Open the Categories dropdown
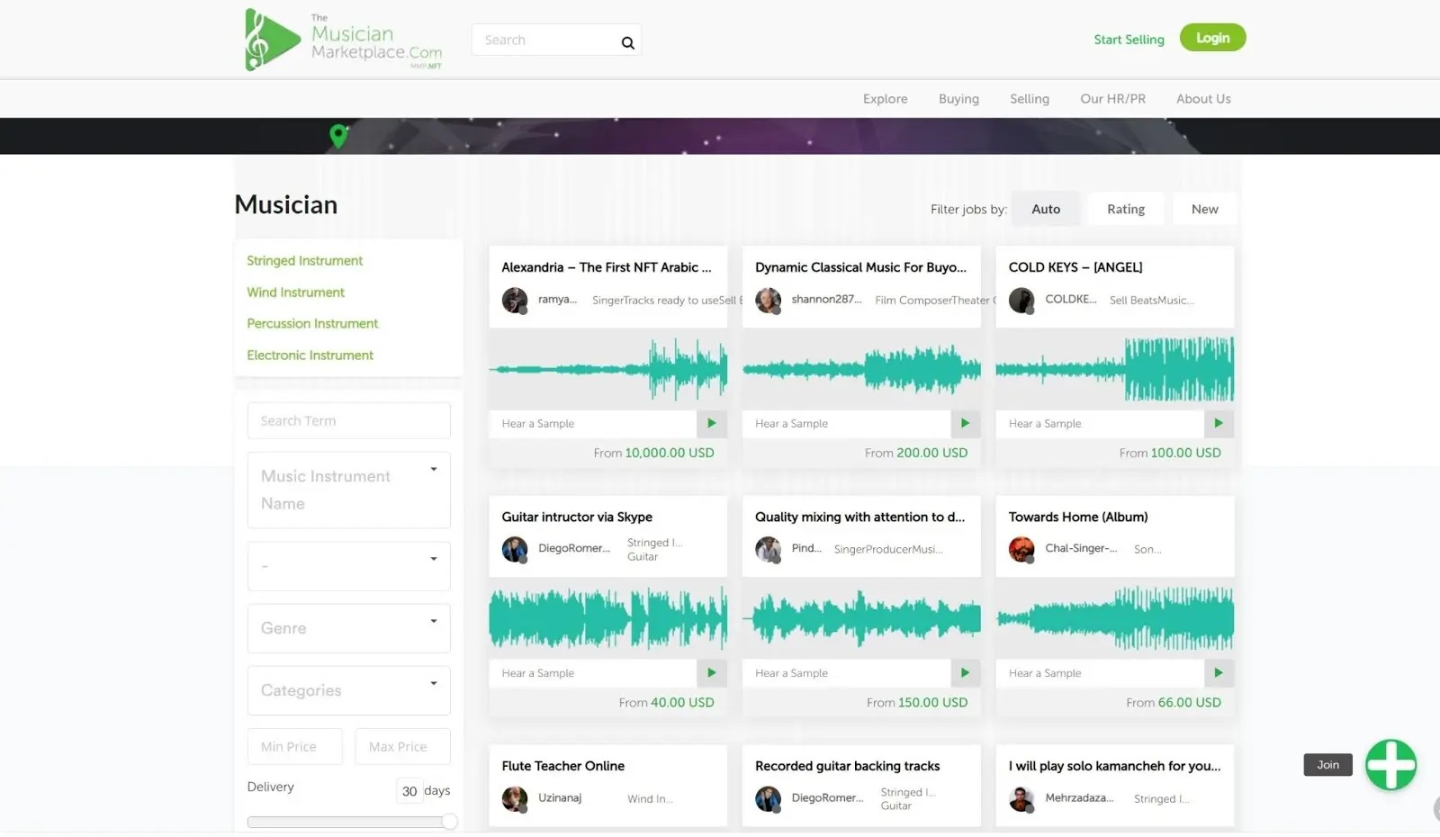The height and width of the screenshot is (837, 1440). pyautogui.click(x=348, y=689)
